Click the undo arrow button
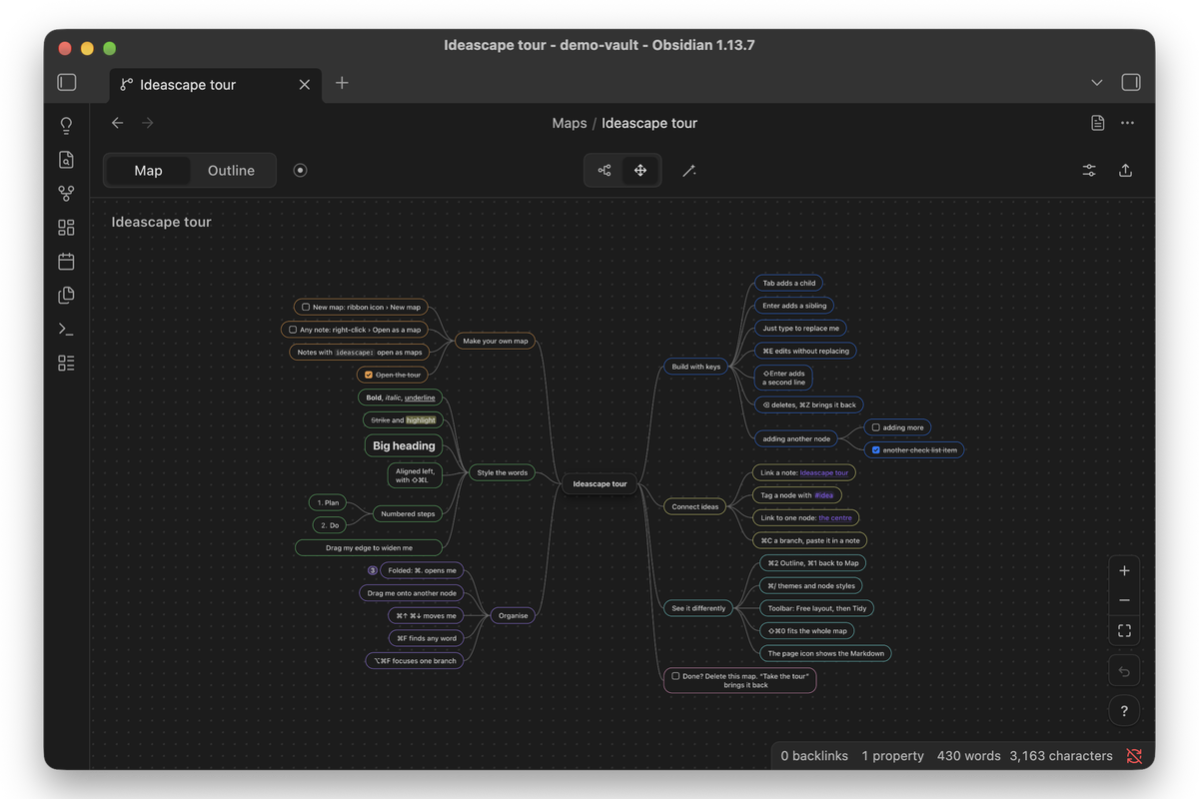Screen dimensions: 1199x799 (1124, 671)
